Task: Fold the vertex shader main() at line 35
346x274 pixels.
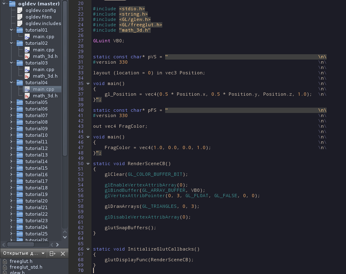Action: point(88,84)
